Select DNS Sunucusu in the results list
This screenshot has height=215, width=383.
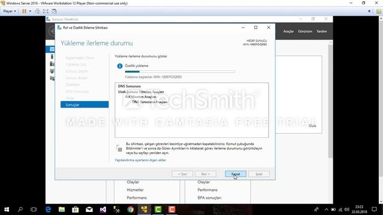(x=129, y=86)
